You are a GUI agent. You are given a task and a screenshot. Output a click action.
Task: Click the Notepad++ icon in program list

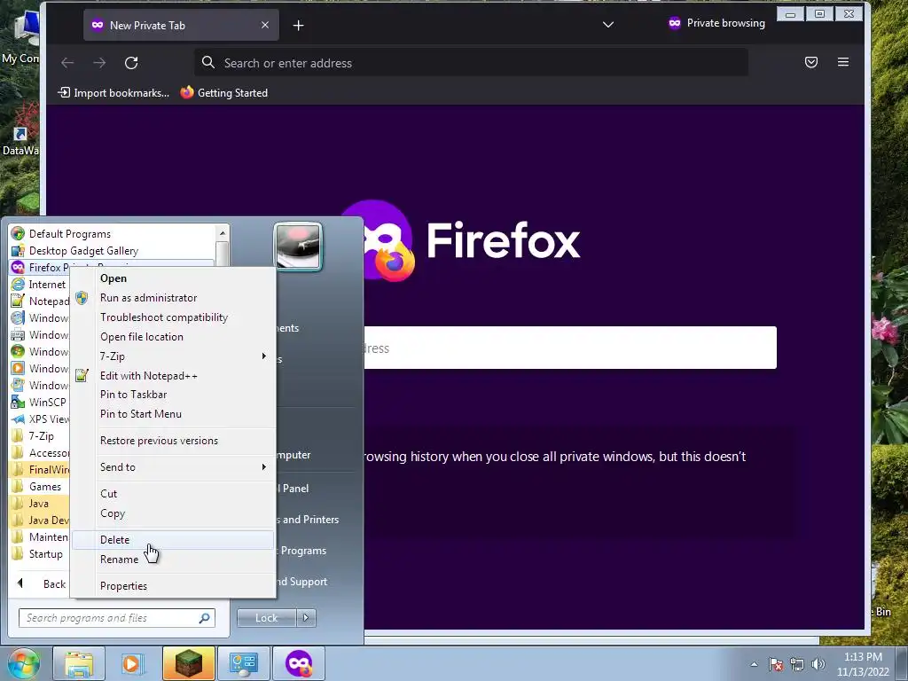pyautogui.click(x=18, y=301)
